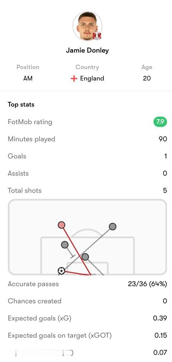Select the Goals stat row
The width and height of the screenshot is (172, 362).
(x=87, y=156)
